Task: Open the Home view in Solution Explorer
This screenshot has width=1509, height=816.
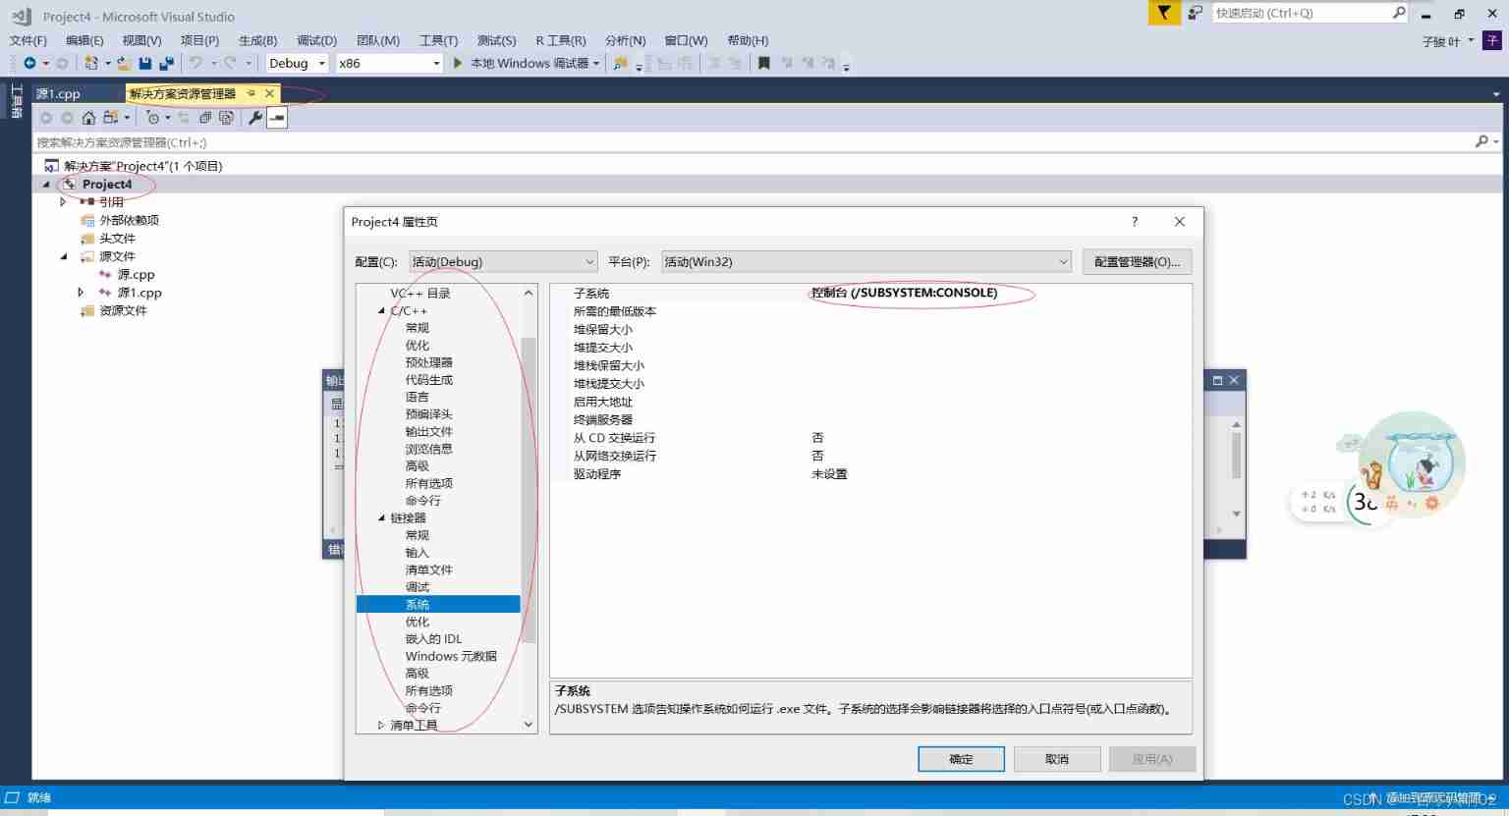Action: (89, 117)
